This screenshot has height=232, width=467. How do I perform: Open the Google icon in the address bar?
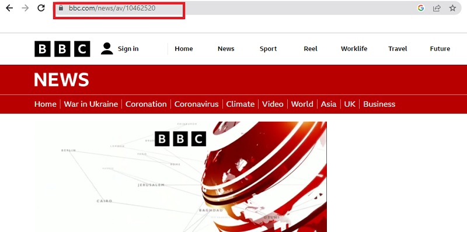click(420, 8)
